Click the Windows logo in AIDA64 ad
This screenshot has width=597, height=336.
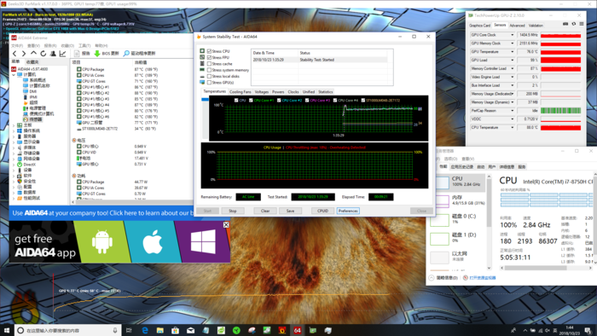click(x=203, y=242)
